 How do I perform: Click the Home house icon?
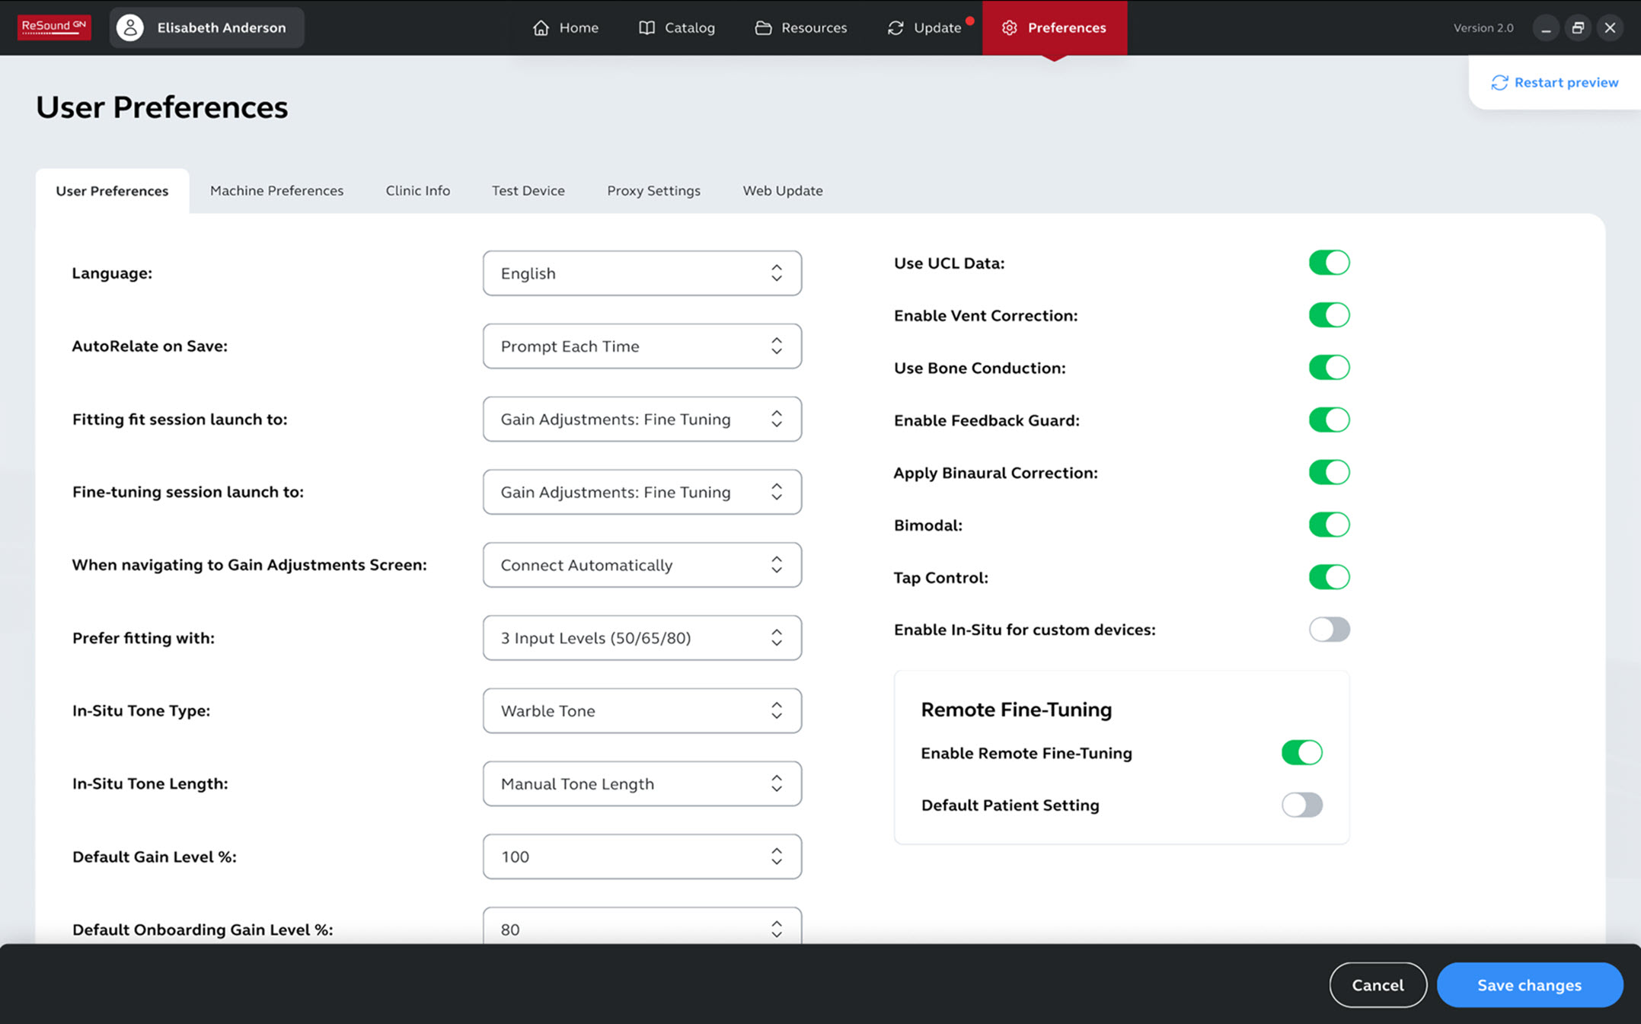coord(541,27)
